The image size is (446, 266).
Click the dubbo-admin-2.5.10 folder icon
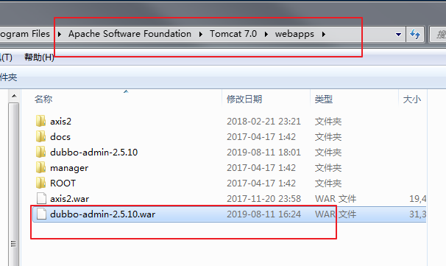40,152
